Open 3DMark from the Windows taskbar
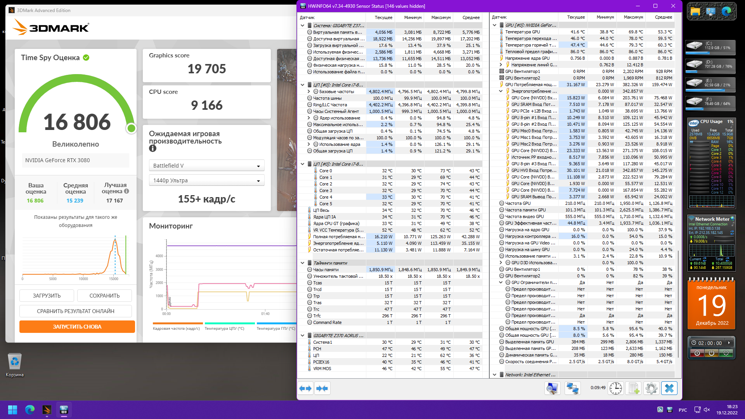Viewport: 745px width, 419px height. pyautogui.click(x=47, y=410)
